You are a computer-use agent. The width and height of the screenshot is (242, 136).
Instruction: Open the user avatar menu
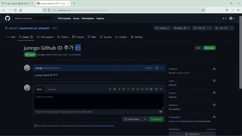point(232,19)
